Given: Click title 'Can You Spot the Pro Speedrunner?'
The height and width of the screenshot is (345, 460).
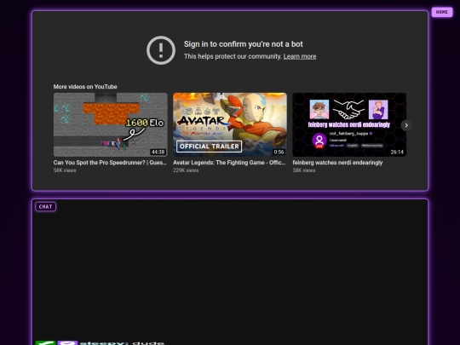Looking at the screenshot, I should [x=110, y=163].
